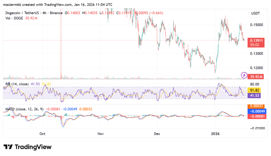Image resolution: width=271 pixels, height=156 pixels.
Task: Click the MACD histogram value −0.00081 in legend
Action: (53, 109)
